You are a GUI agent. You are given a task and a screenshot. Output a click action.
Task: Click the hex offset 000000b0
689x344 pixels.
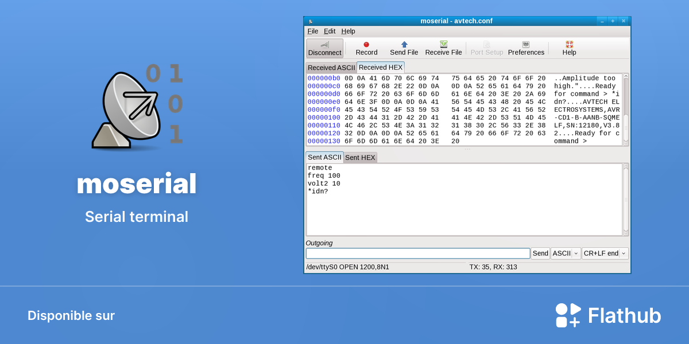(324, 79)
